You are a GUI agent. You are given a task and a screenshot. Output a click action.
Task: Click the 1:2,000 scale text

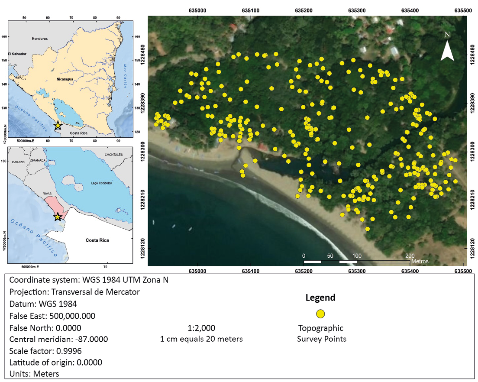[201, 328]
